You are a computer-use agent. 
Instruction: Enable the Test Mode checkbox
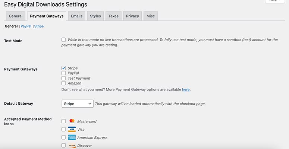[64, 39]
